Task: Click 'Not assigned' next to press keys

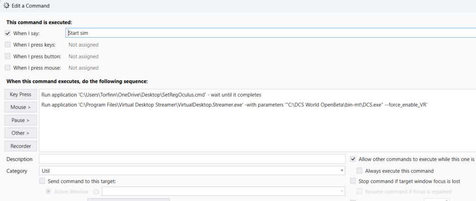Action: [83, 45]
